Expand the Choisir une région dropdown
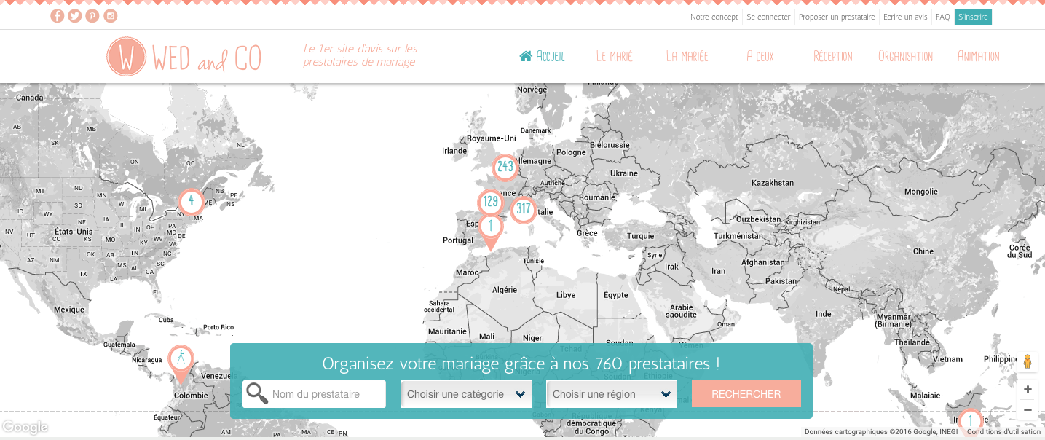 [x=611, y=394]
